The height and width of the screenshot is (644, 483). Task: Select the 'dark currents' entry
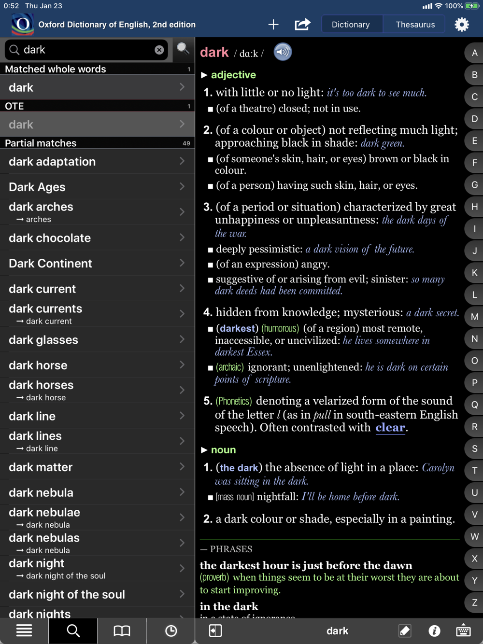click(x=97, y=314)
